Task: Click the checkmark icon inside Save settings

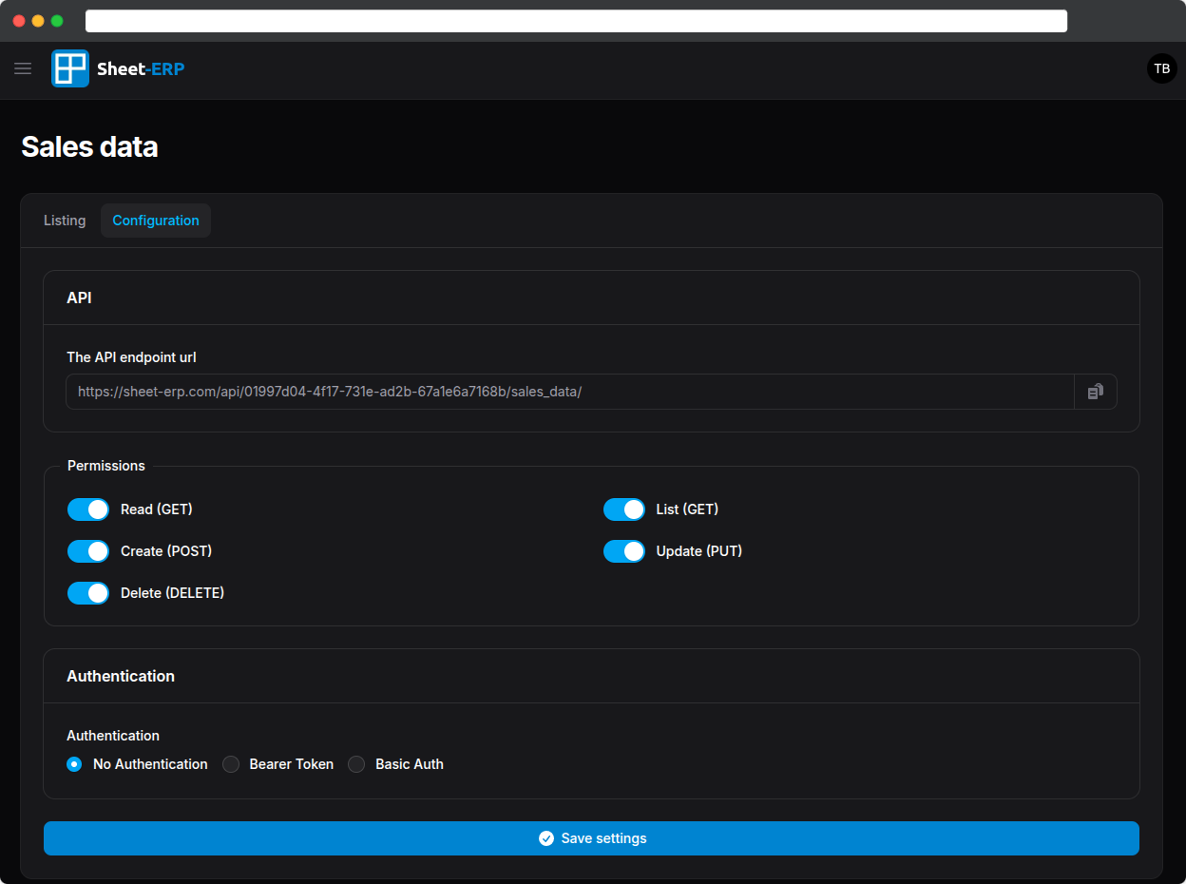Action: [x=546, y=838]
